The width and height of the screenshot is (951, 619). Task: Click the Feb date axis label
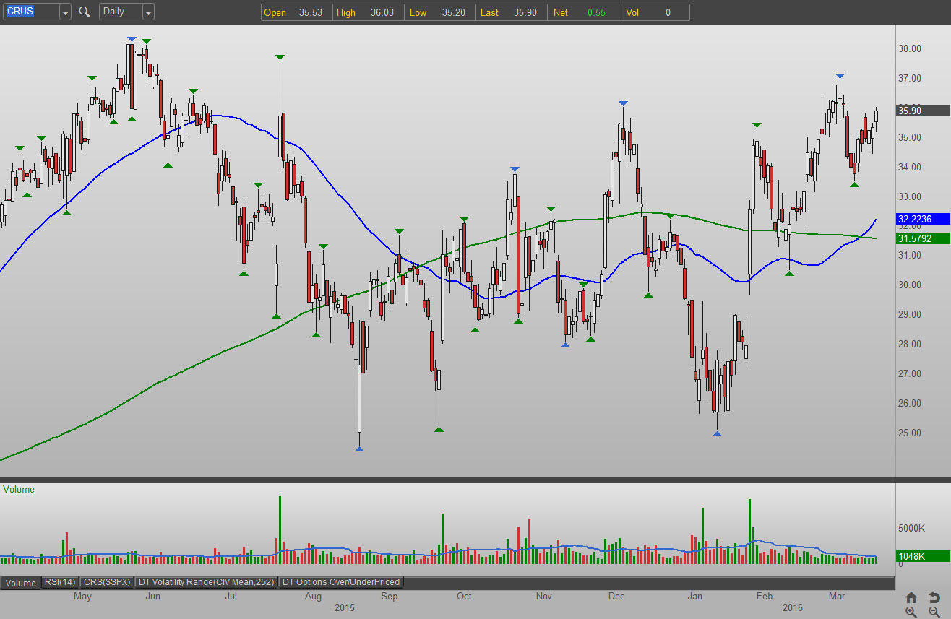[x=765, y=597]
